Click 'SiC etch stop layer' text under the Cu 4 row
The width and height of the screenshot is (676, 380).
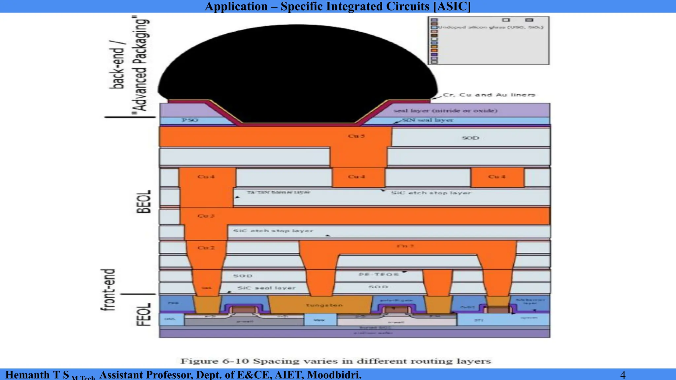tap(431, 193)
